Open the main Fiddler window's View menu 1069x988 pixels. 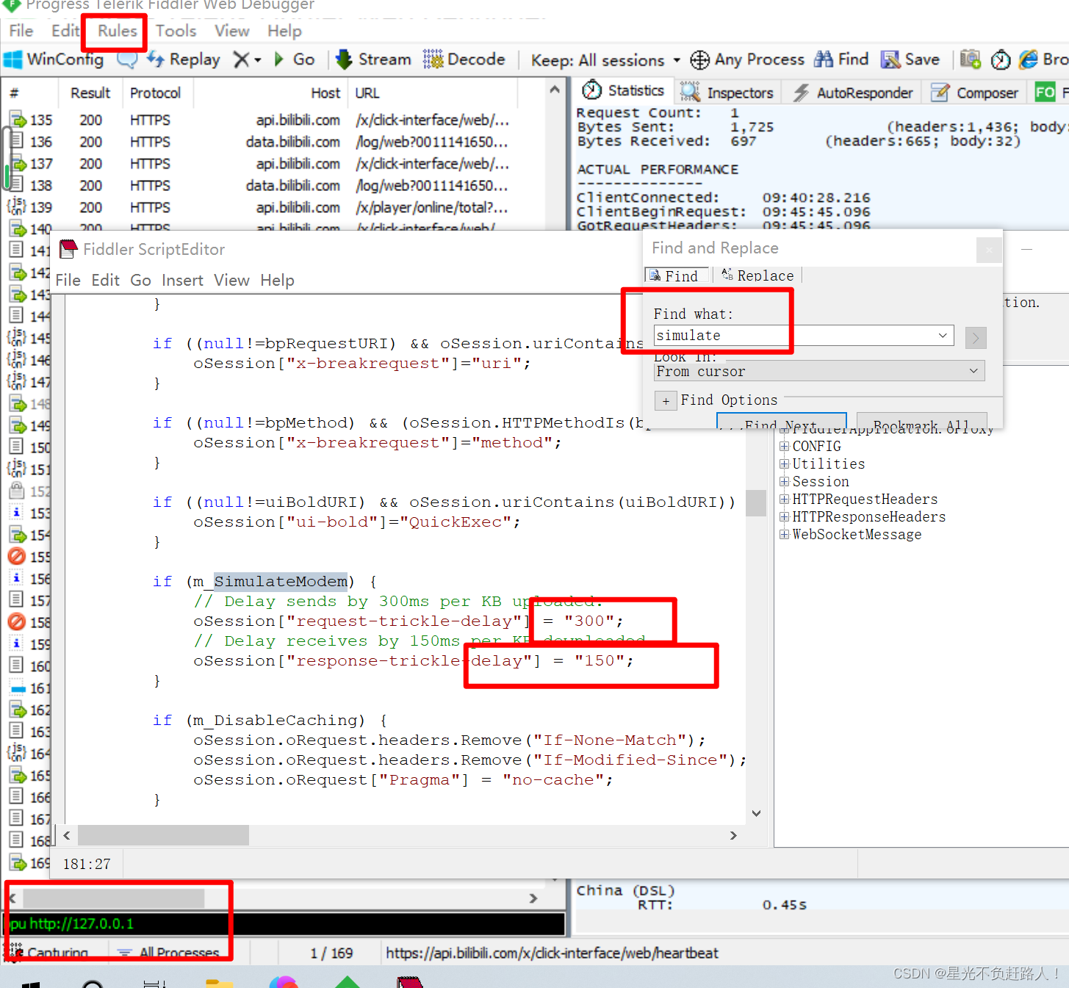coord(232,31)
